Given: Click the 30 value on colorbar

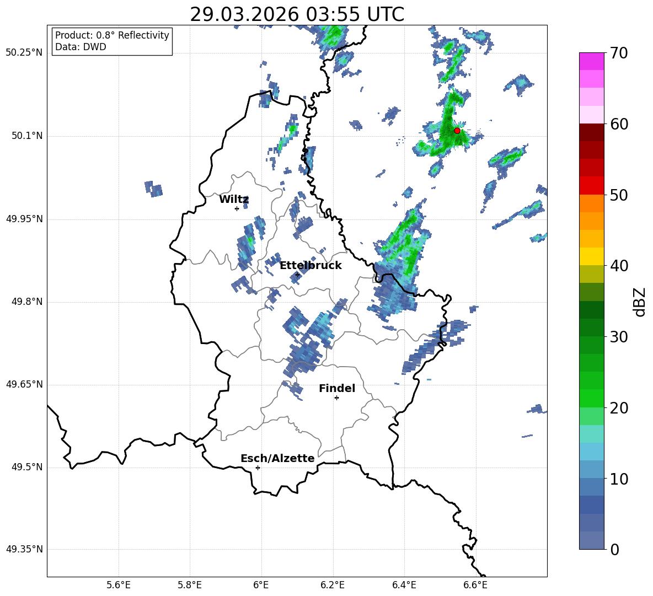Looking at the screenshot, I should click(619, 337).
